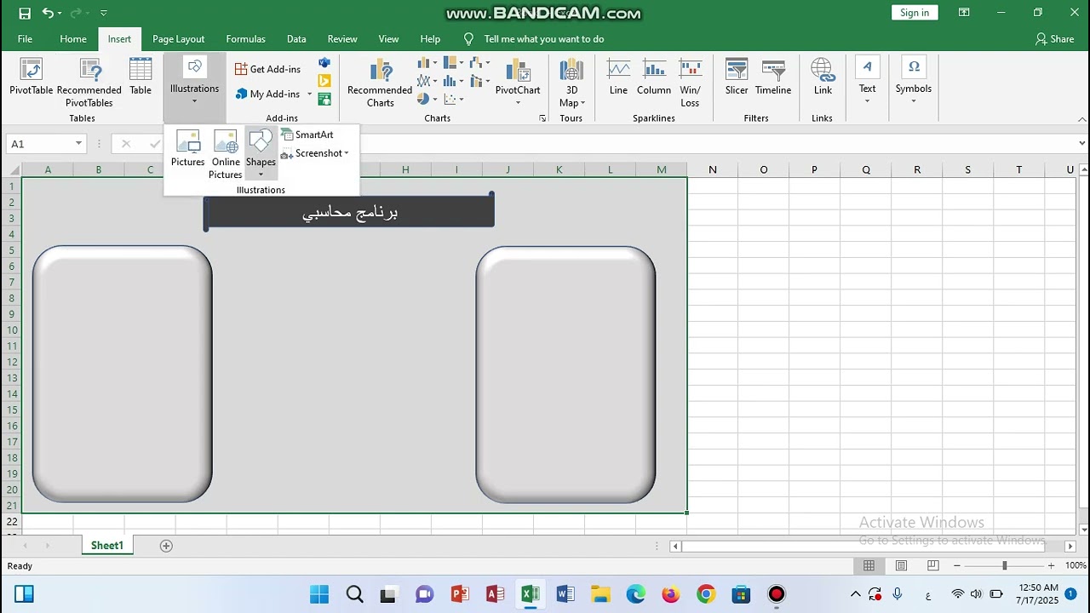Insert a SmartArt graphic
1090x613 pixels.
tap(307, 135)
